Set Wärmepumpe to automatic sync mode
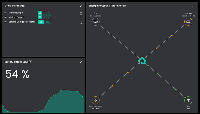This screenshot has height=114, width=200. click(x=40, y=13)
